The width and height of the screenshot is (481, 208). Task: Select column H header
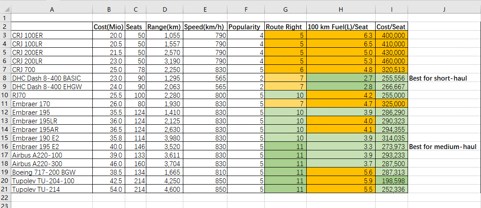point(340,9)
